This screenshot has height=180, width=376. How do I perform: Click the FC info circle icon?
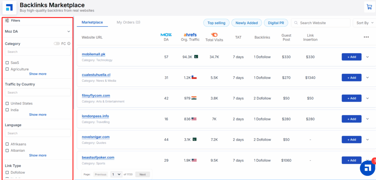(69, 44)
